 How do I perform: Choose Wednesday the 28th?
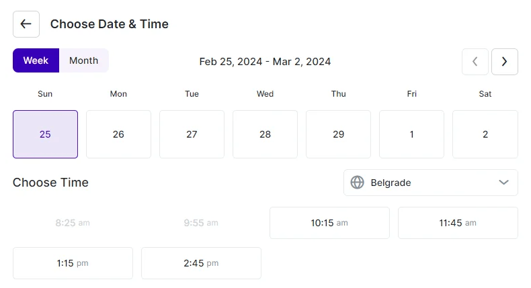pos(265,134)
